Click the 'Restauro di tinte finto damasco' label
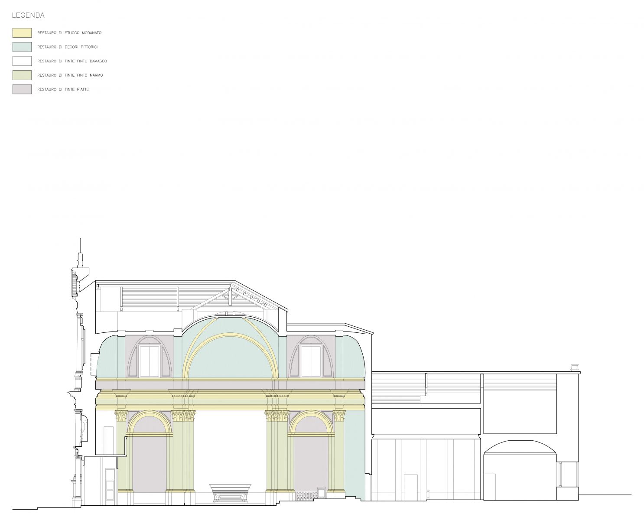The width and height of the screenshot is (644, 520). pyautogui.click(x=72, y=61)
